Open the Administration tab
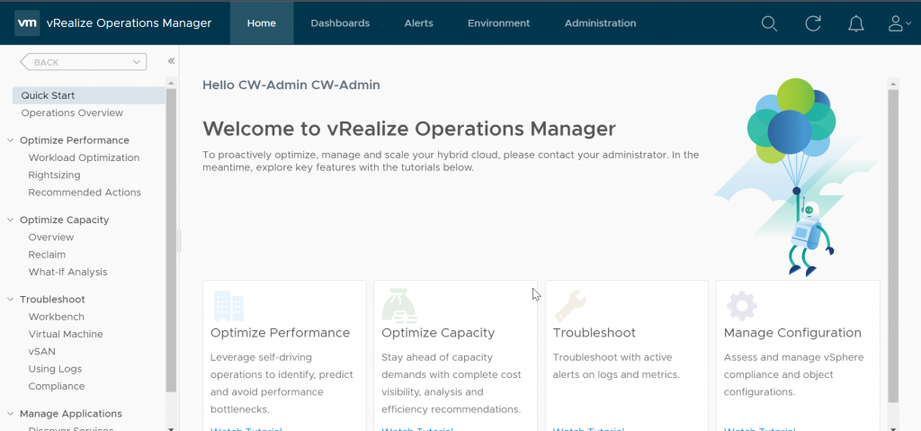Screen dimensions: 921x431 pos(600,22)
